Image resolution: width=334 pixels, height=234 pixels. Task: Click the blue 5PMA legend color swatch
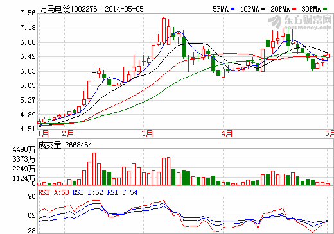233,9
